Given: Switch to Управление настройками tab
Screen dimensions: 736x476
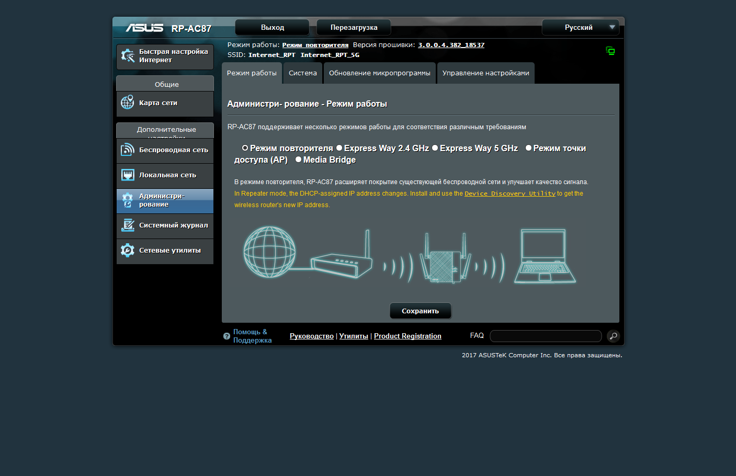Looking at the screenshot, I should pyautogui.click(x=485, y=73).
